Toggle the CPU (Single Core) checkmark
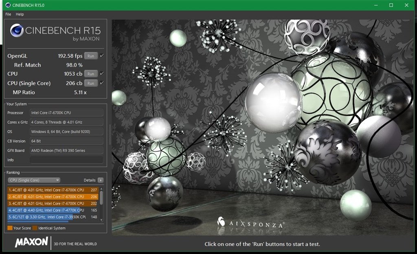The image size is (417, 254). 101,83
